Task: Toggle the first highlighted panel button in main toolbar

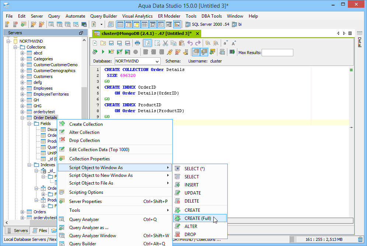Action: coord(120,24)
